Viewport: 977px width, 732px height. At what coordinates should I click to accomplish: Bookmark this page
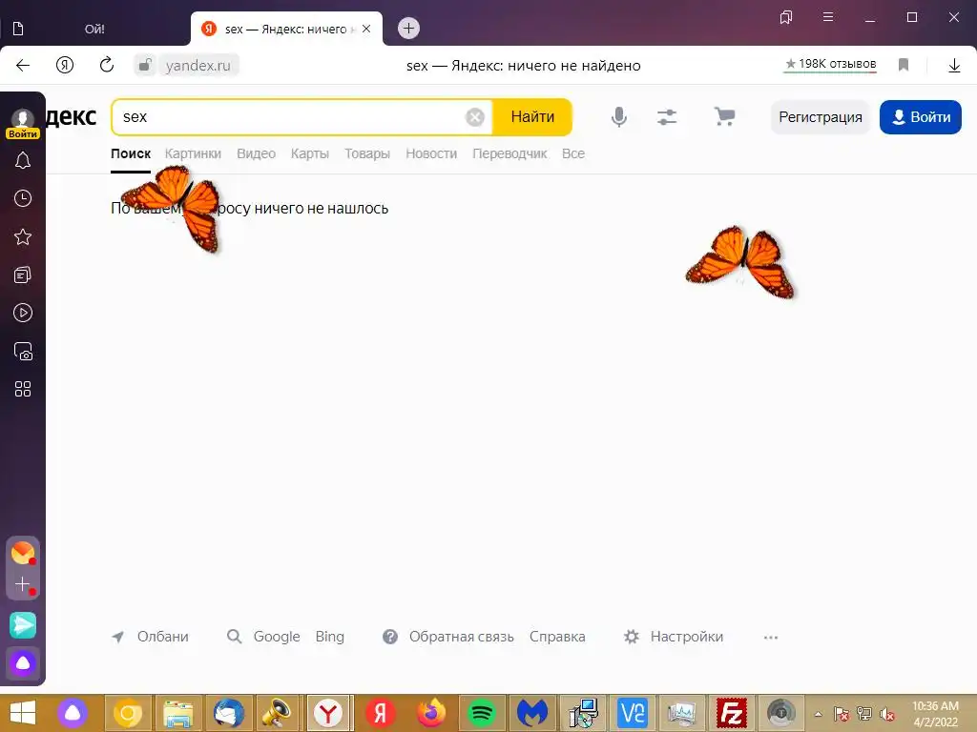coord(904,65)
